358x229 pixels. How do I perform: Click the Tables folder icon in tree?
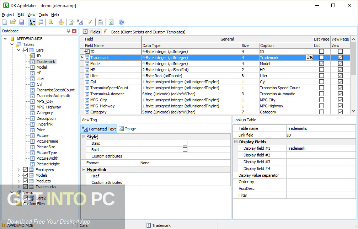[x=19, y=44]
